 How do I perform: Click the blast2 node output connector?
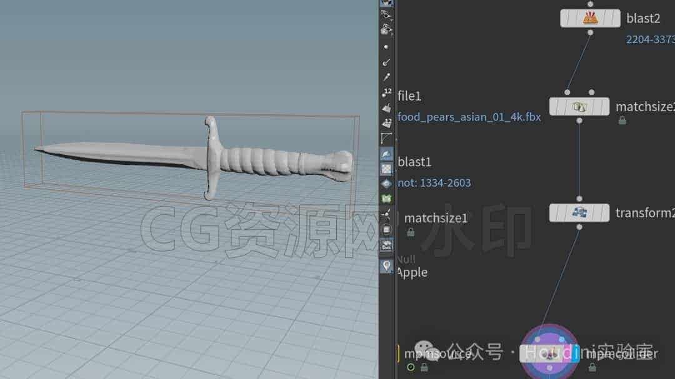590,32
